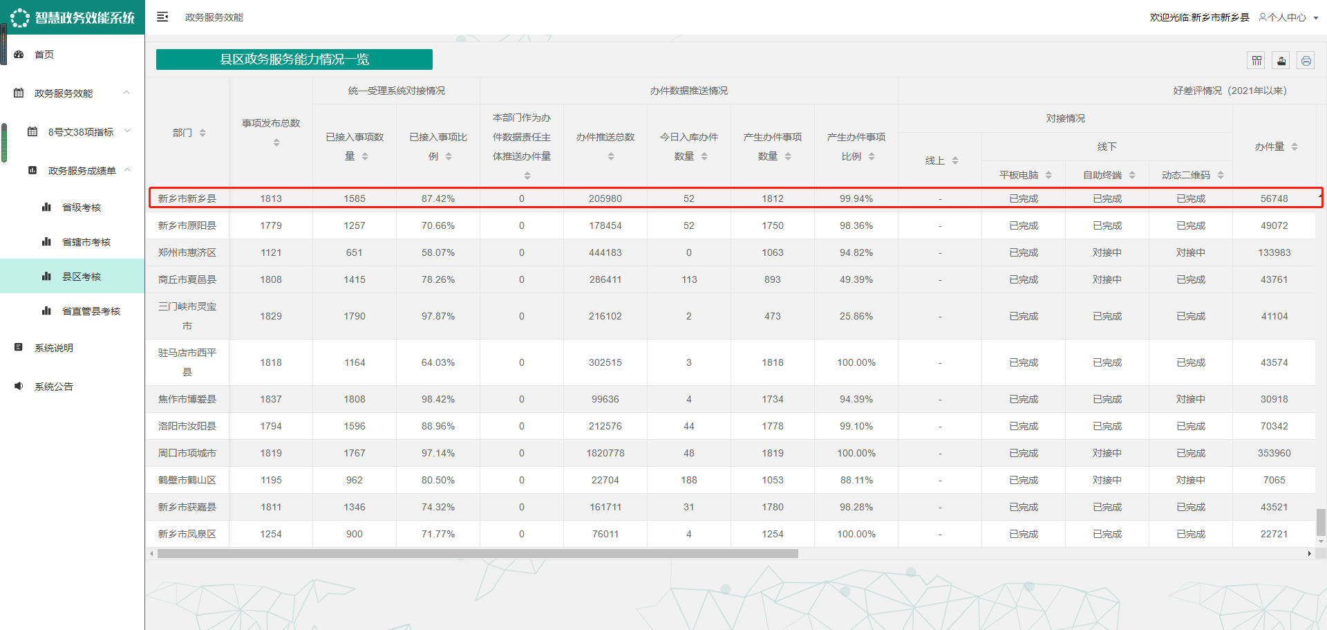
Task: Select 省直管县考核 in the sidebar
Action: pyautogui.click(x=91, y=311)
